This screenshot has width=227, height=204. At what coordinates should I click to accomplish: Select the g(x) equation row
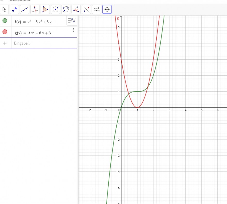(38, 32)
